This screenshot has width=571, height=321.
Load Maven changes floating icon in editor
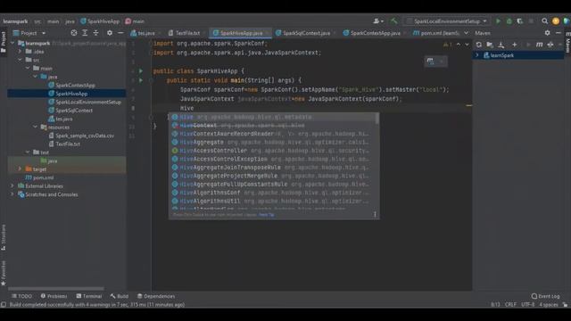pos(430,62)
